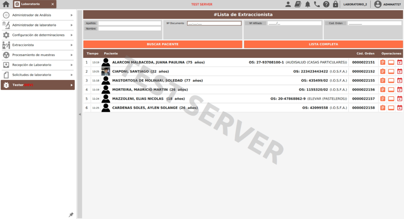Click the address book icon in the top bar

click(298, 4)
